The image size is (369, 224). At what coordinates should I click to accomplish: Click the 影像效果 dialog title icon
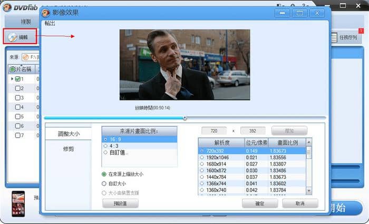click(46, 13)
